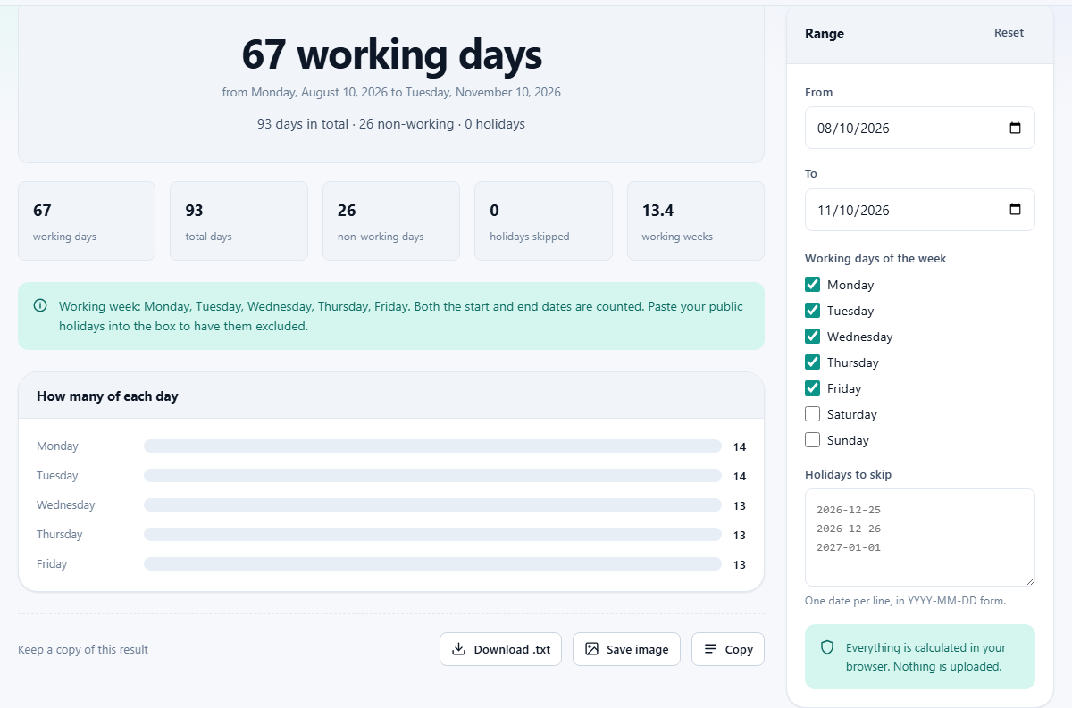This screenshot has width=1072, height=708.
Task: Open the To date calendar picker icon
Action: click(1015, 210)
